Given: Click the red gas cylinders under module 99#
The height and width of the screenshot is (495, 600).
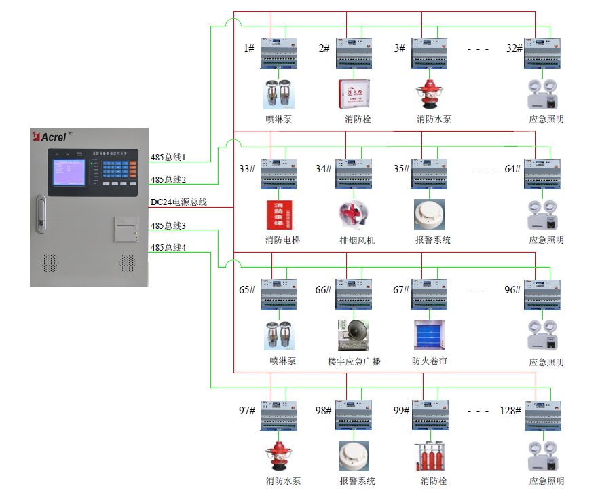Looking at the screenshot, I should pyautogui.click(x=429, y=456).
